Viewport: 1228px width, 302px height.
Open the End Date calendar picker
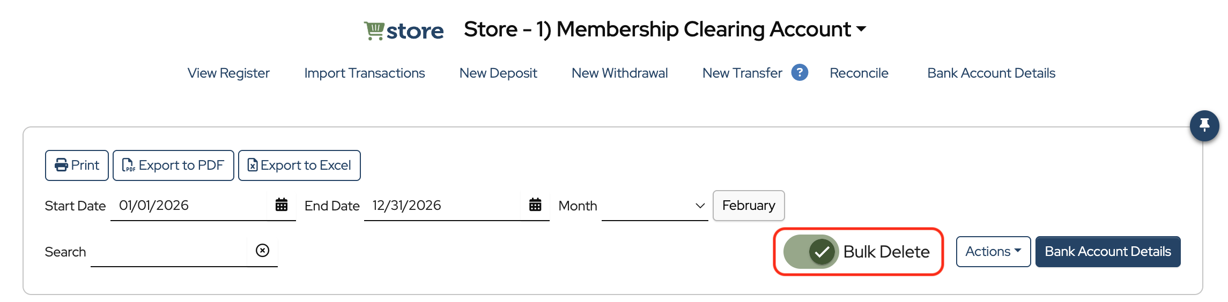pyautogui.click(x=535, y=205)
